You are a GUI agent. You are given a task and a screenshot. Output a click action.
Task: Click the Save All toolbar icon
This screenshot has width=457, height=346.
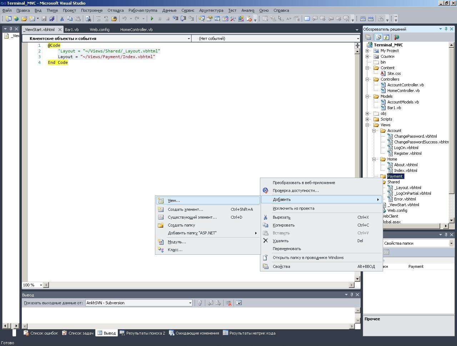[x=52, y=19]
